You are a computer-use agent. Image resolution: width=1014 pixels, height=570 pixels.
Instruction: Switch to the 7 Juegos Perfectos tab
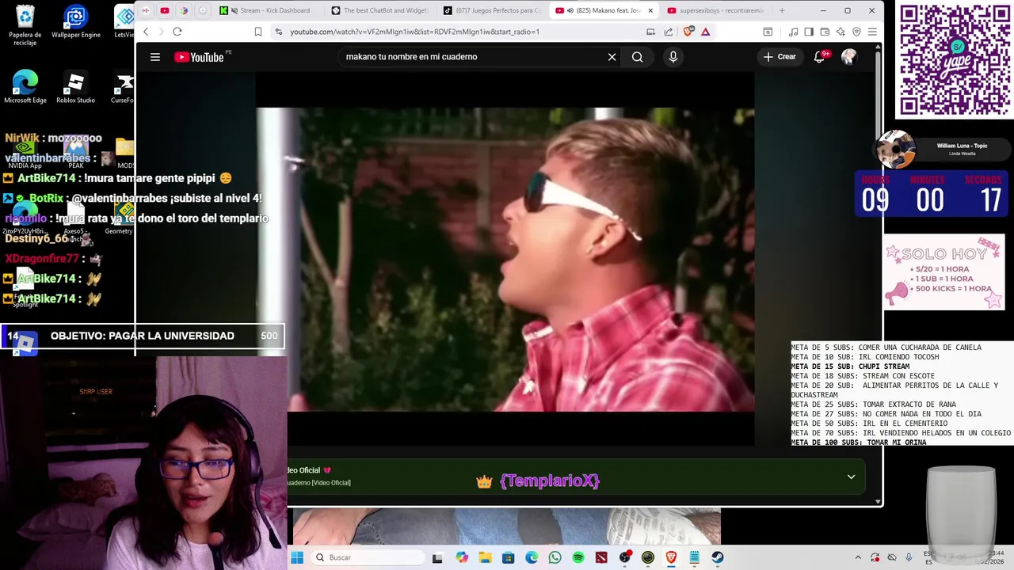pyautogui.click(x=492, y=10)
